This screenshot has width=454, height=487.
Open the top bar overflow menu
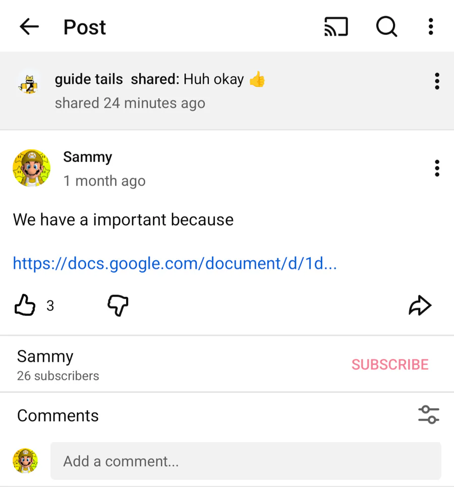click(430, 27)
